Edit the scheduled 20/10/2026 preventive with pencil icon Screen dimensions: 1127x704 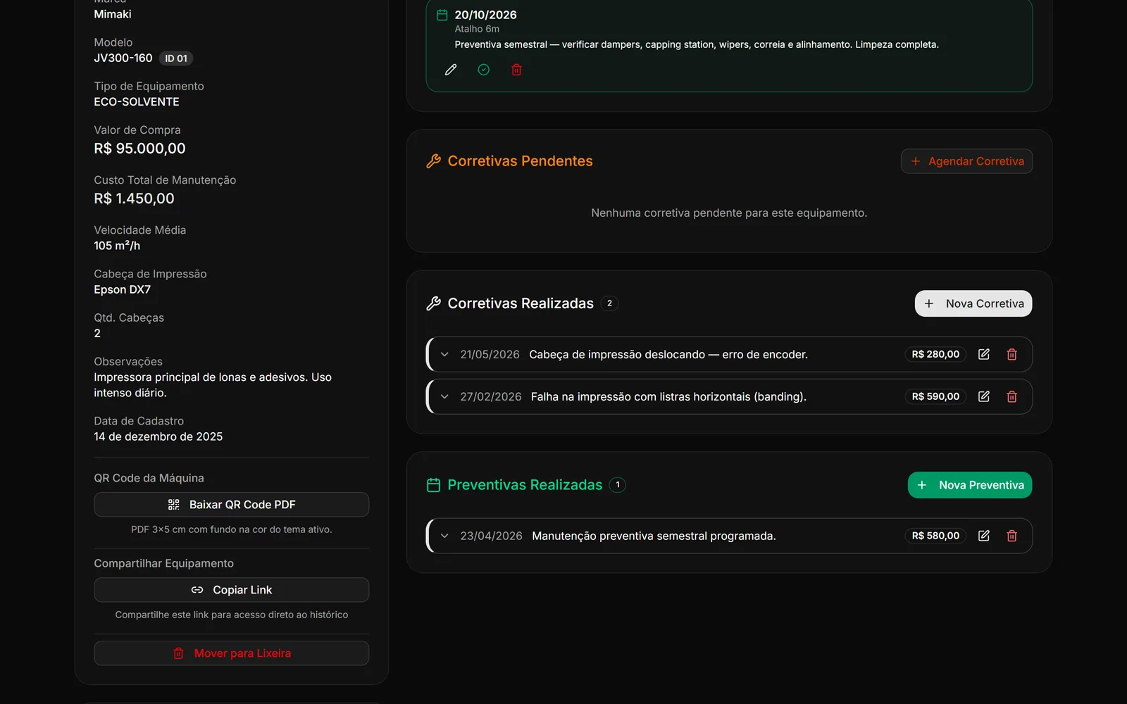[x=451, y=70]
